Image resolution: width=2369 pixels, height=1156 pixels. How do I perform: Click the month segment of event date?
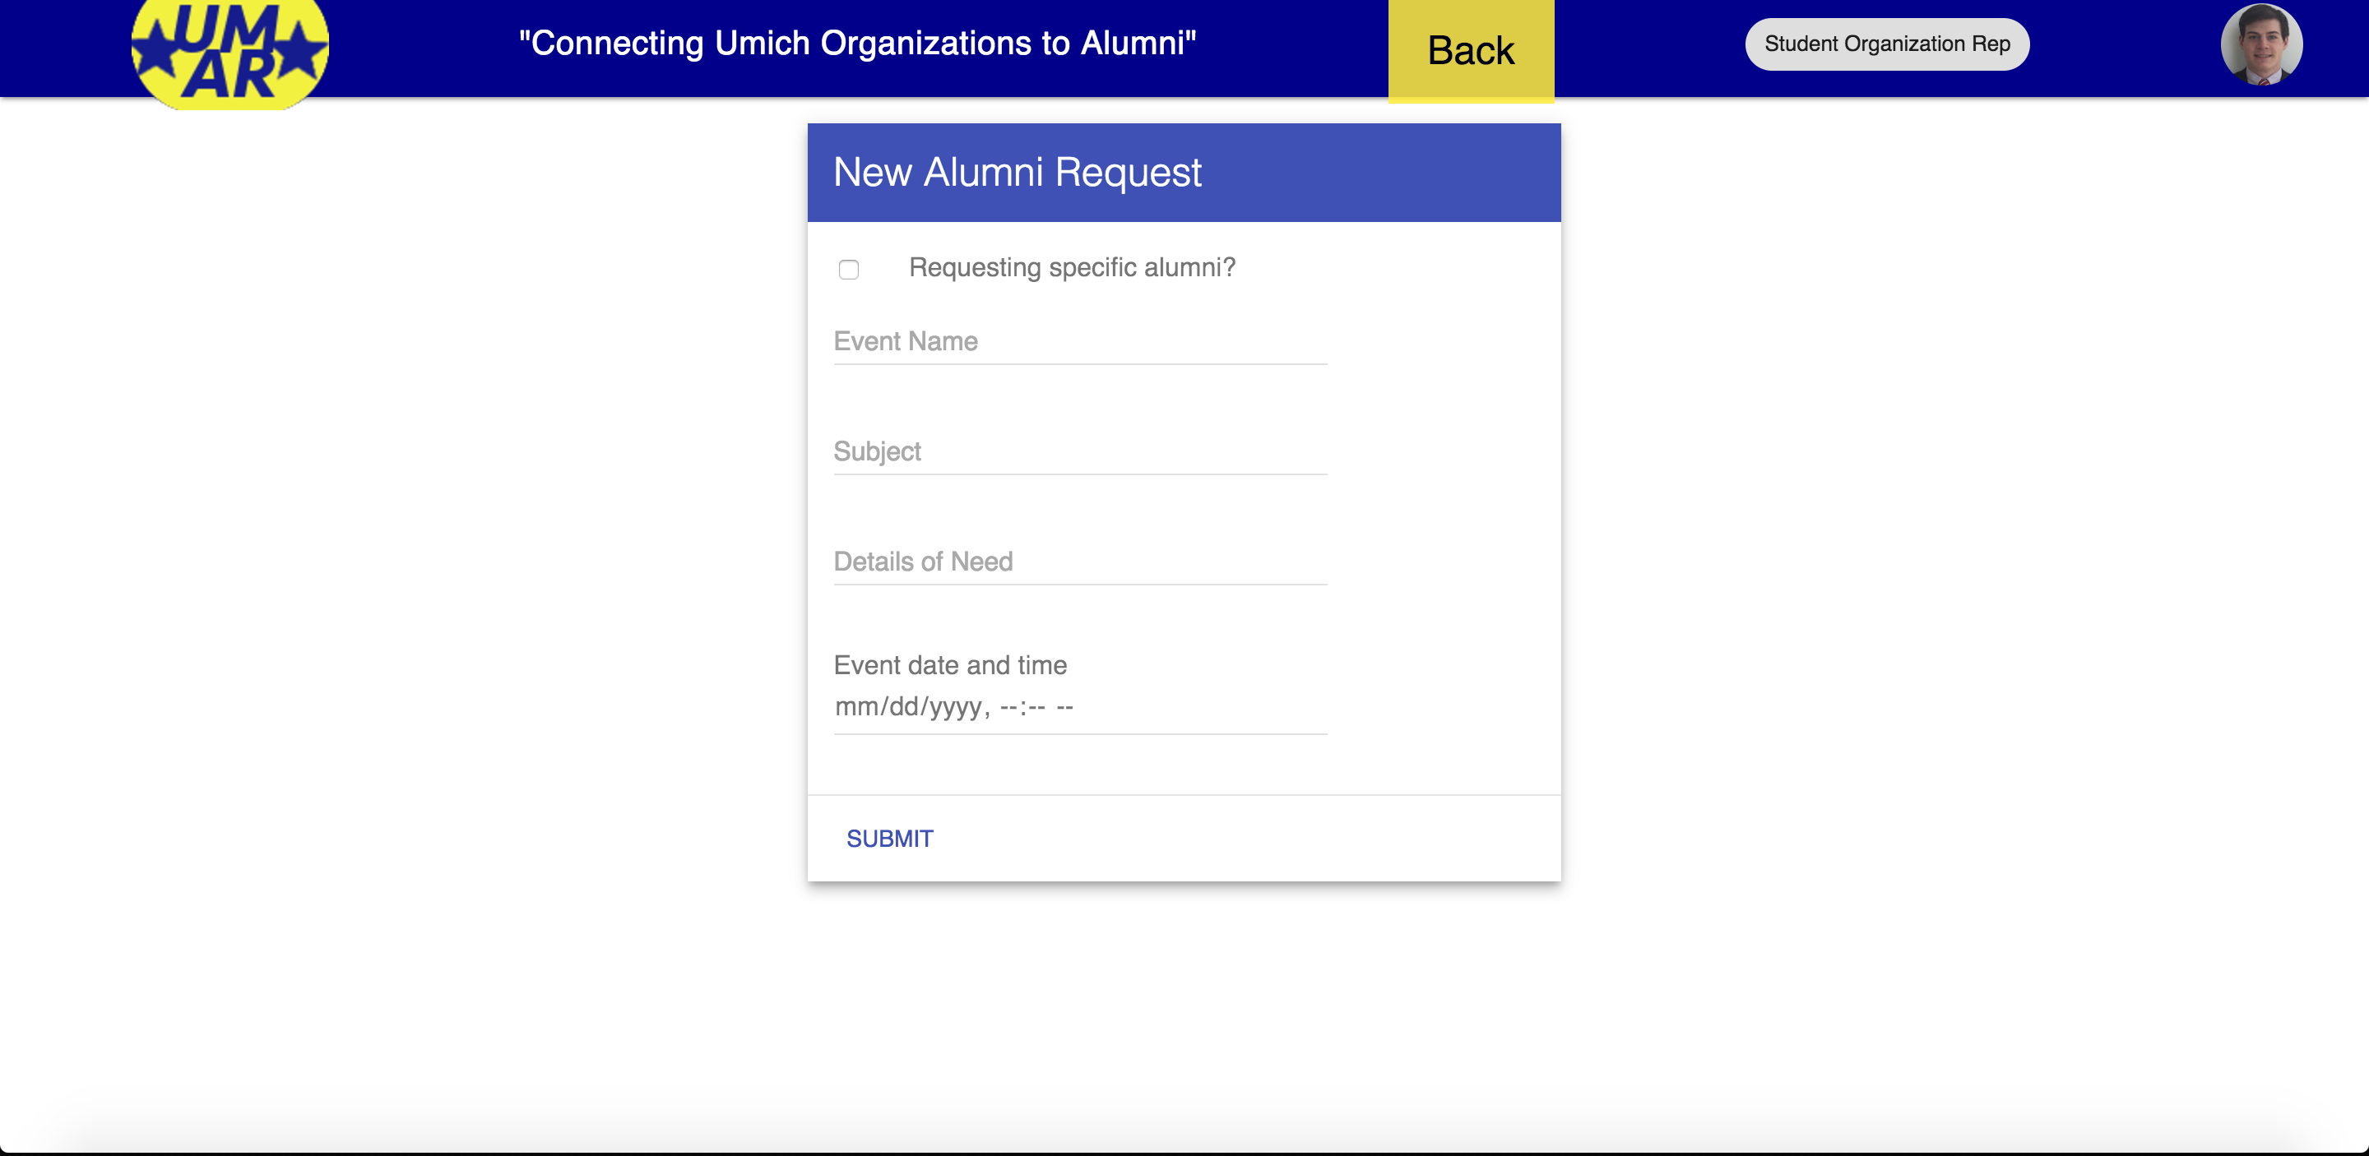pos(855,706)
